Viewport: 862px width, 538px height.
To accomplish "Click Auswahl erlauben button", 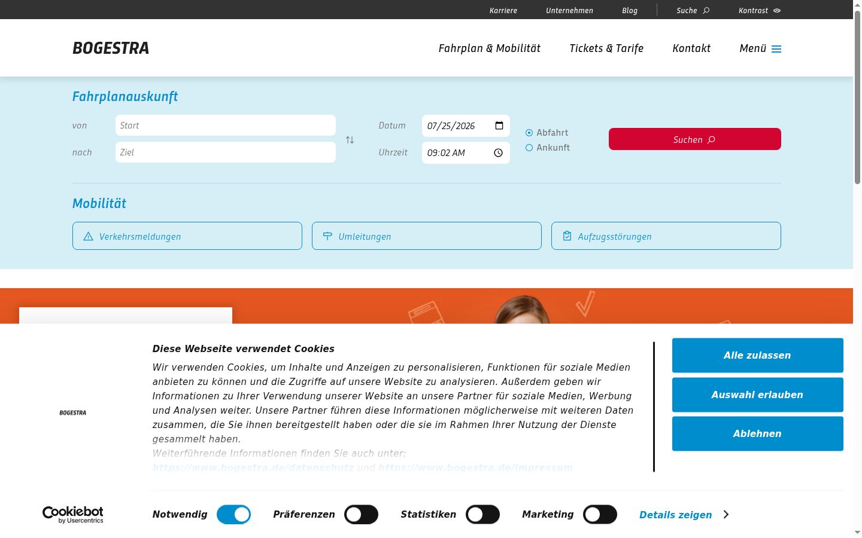I will [x=758, y=395].
